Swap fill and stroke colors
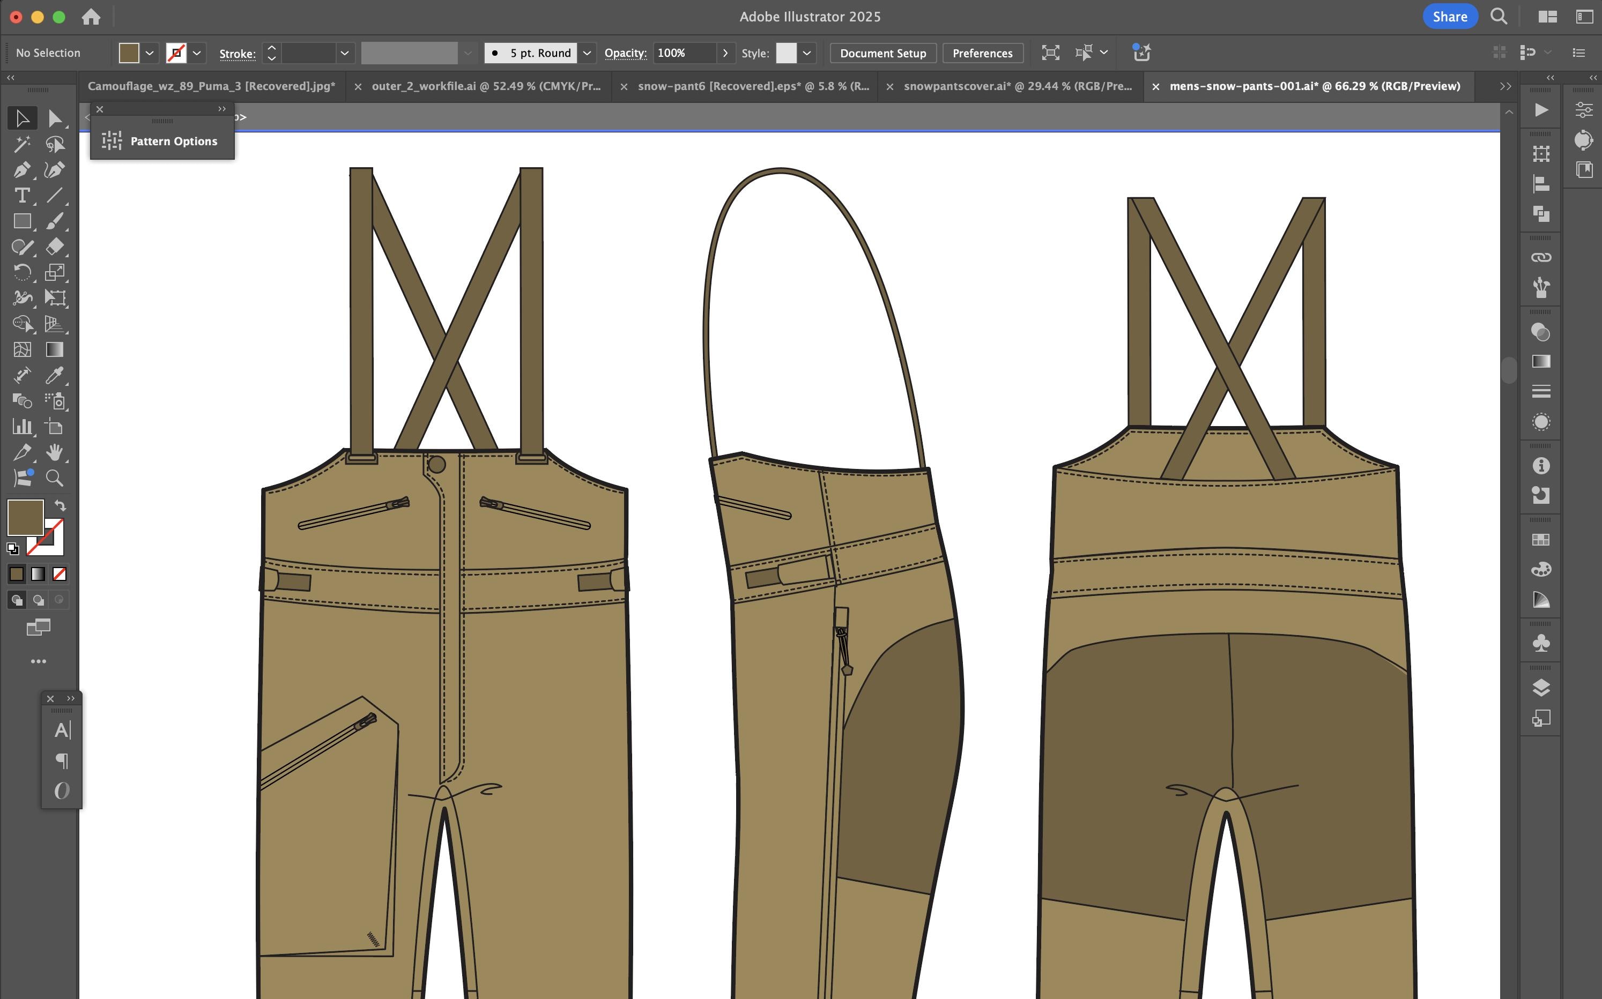1602x999 pixels. (x=60, y=505)
